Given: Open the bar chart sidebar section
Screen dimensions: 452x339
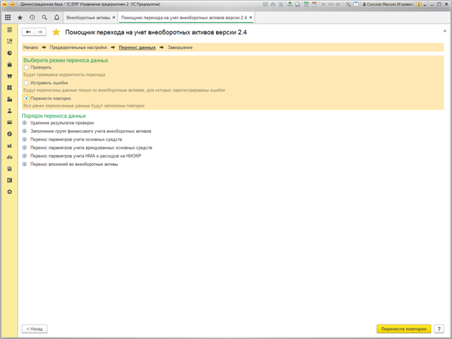Looking at the screenshot, I should [x=9, y=146].
